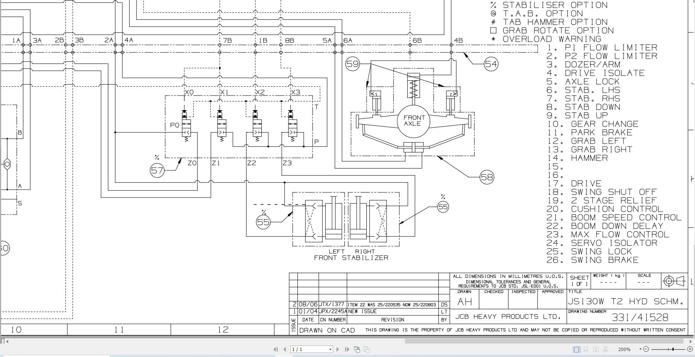Image resolution: width=695 pixels, height=357 pixels.
Task: Go to the first page
Action: tap(276, 349)
